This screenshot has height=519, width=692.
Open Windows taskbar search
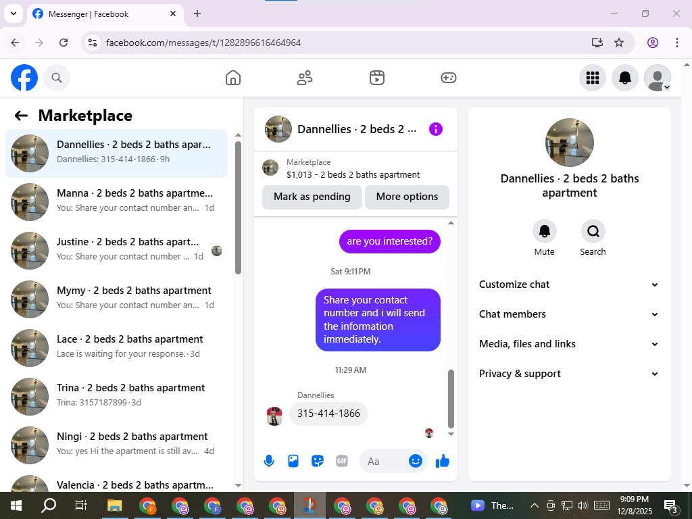tap(49, 505)
